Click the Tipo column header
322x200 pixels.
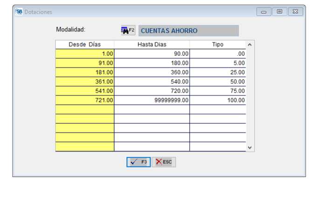pos(217,44)
